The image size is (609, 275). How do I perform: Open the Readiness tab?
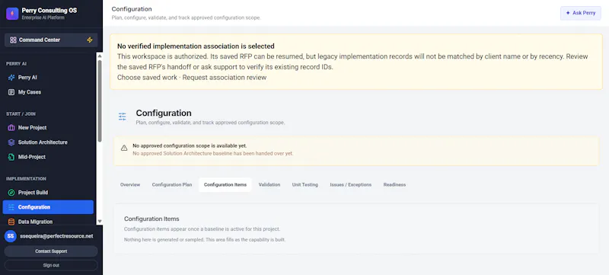coord(394,184)
